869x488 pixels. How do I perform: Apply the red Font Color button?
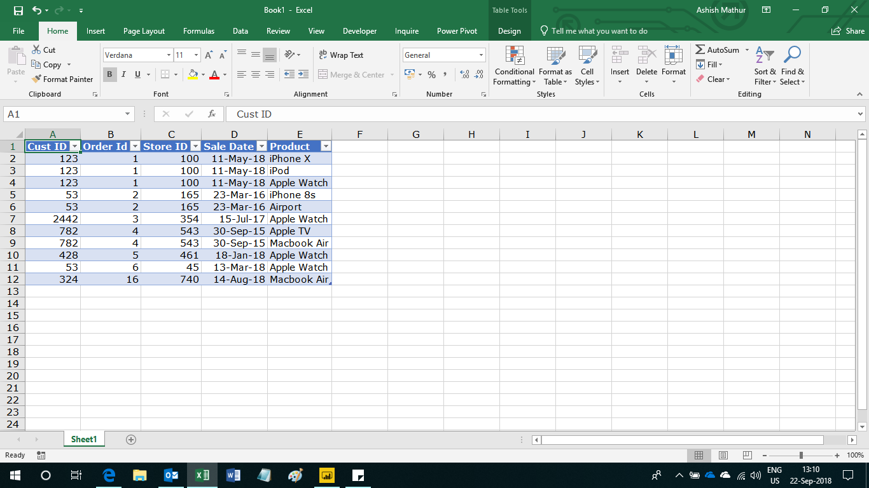point(214,75)
